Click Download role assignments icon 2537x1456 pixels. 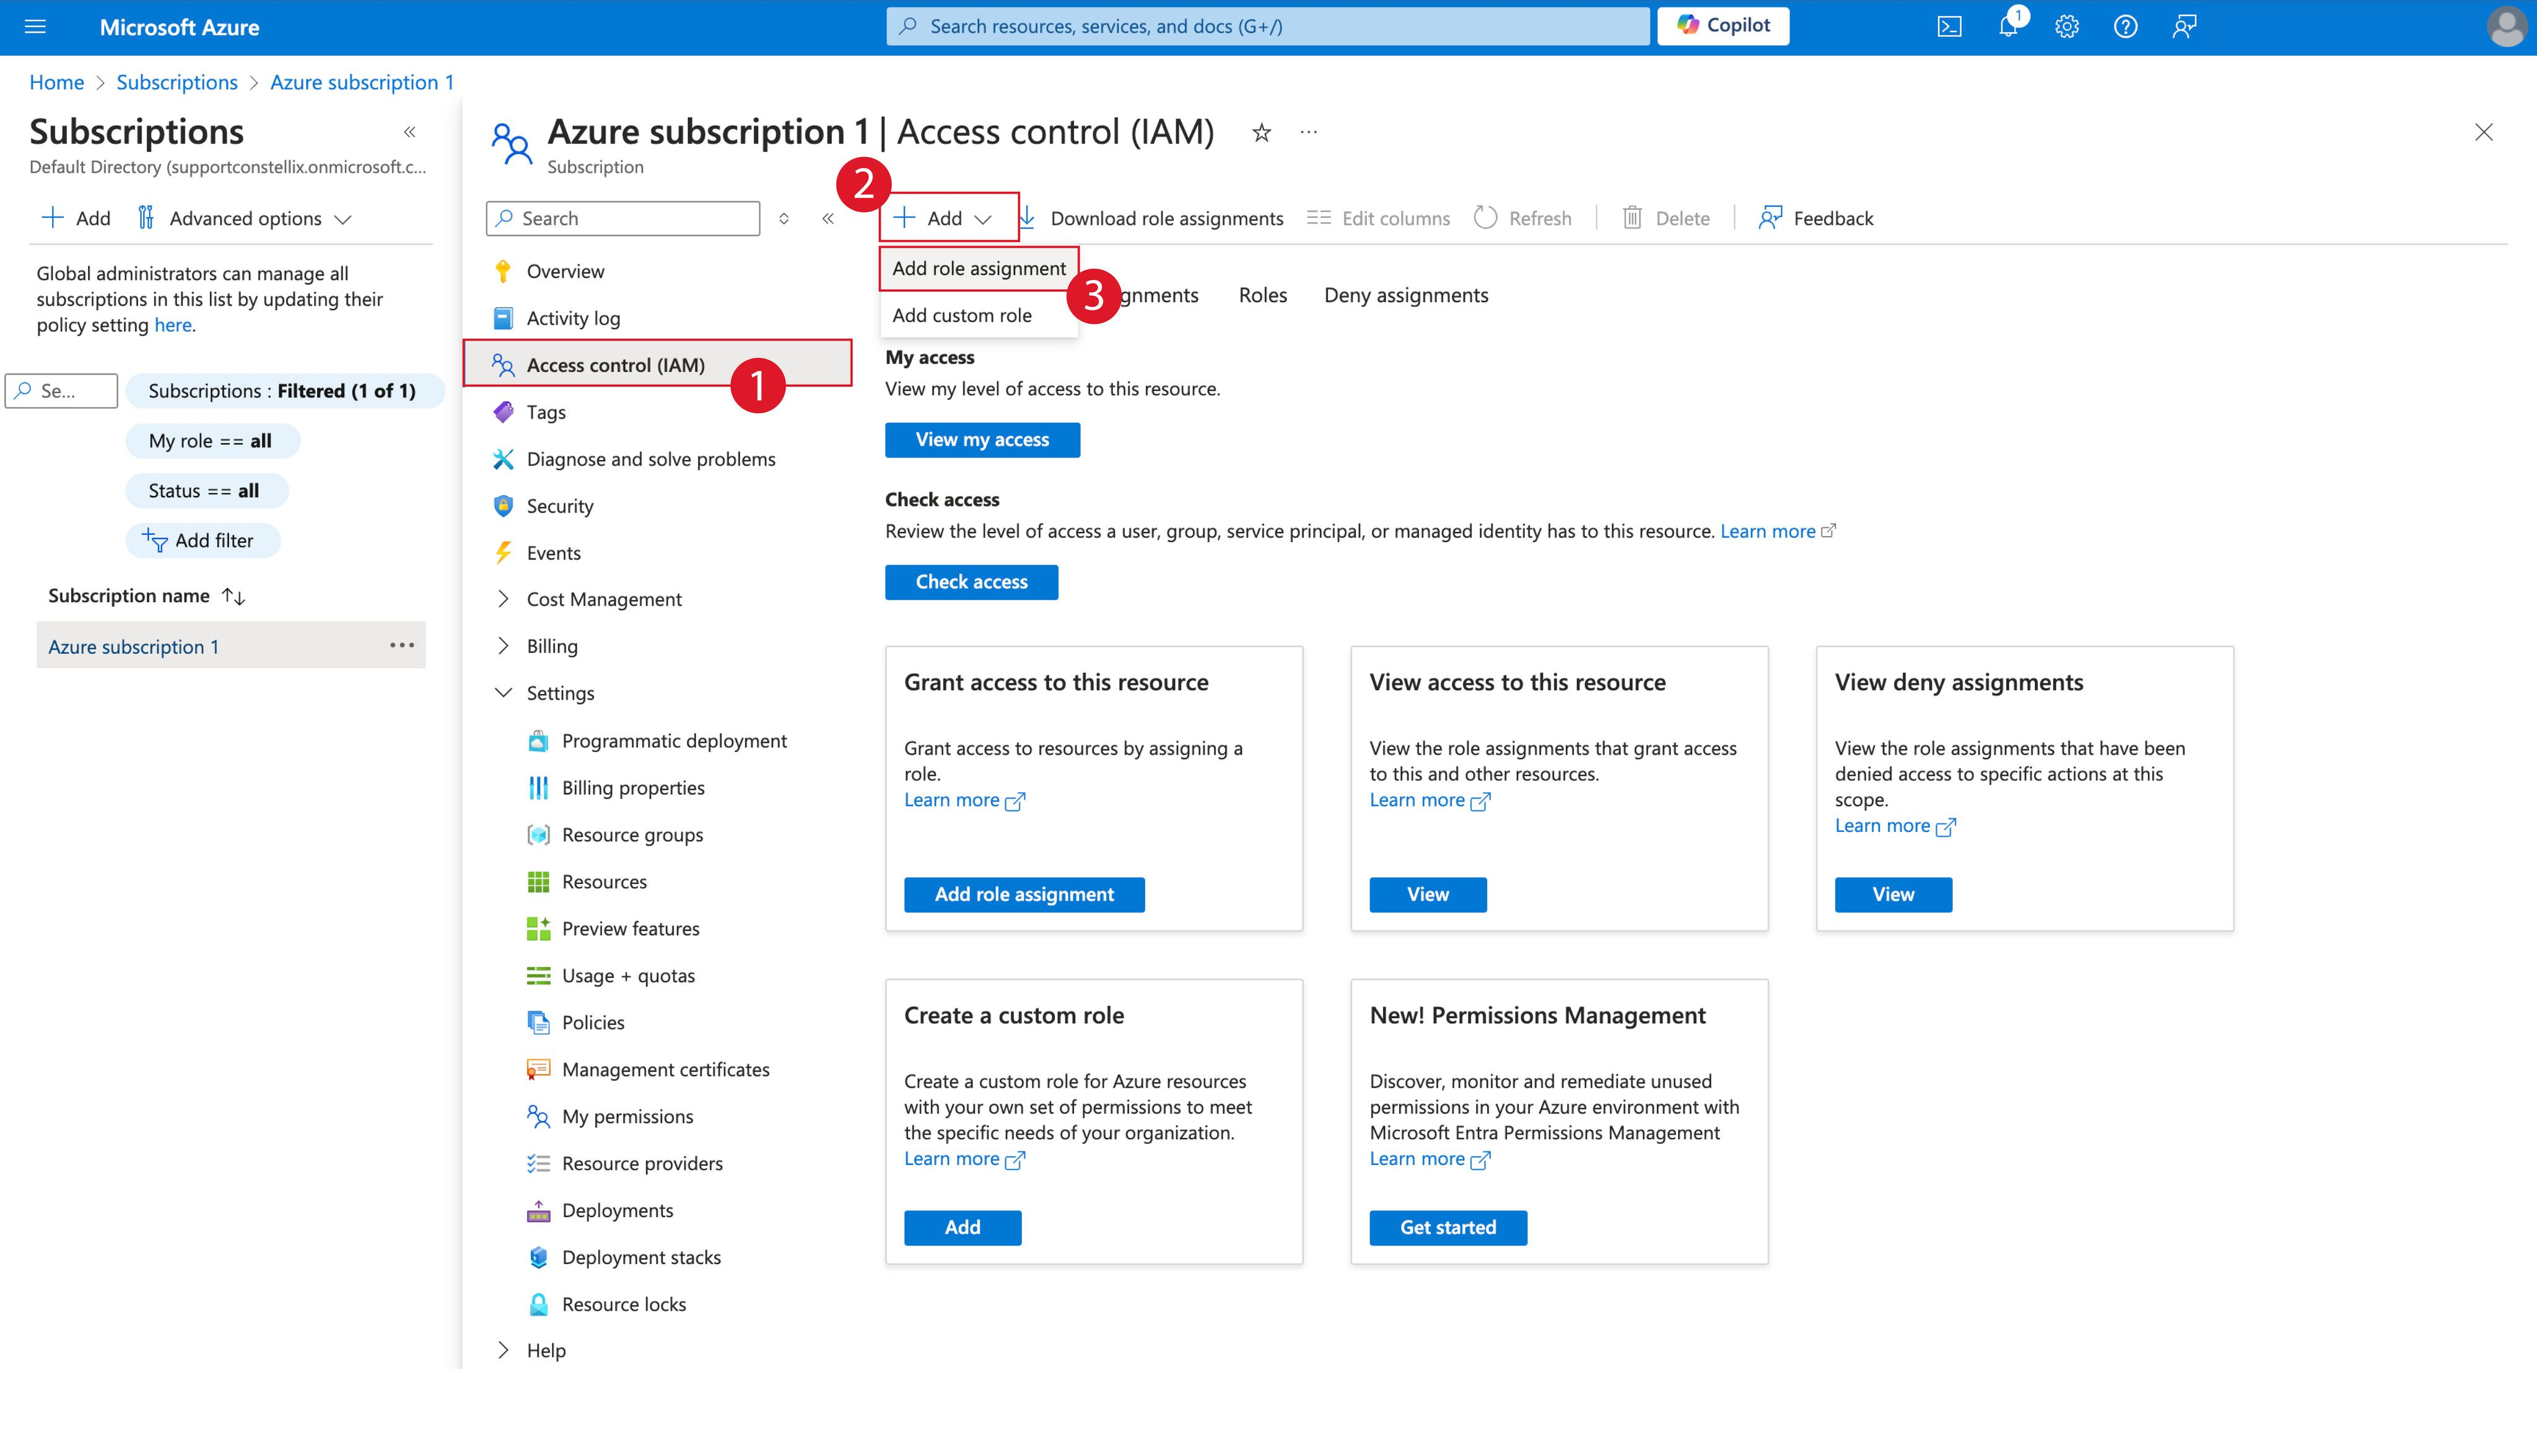click(1028, 218)
